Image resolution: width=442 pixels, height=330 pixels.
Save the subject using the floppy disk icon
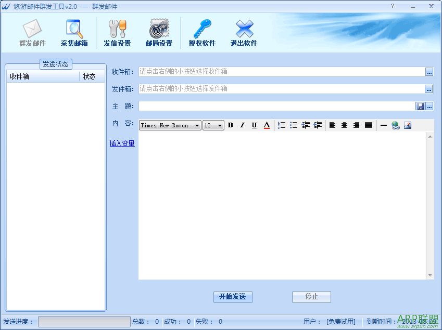coord(420,106)
